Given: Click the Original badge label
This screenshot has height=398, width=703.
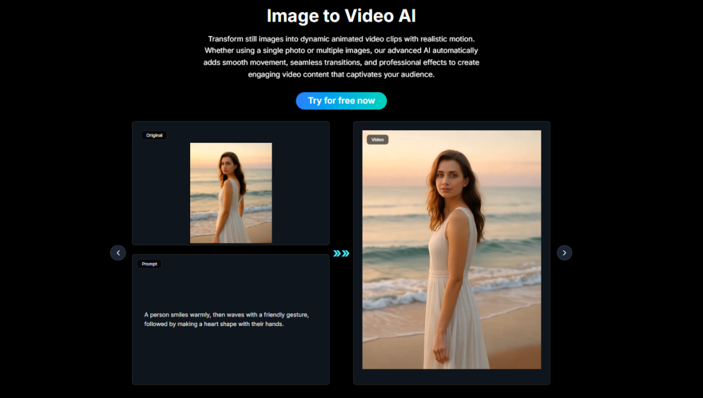Looking at the screenshot, I should 154,135.
